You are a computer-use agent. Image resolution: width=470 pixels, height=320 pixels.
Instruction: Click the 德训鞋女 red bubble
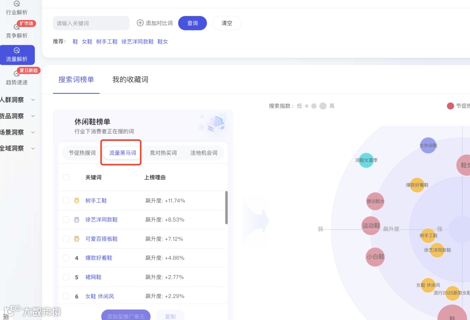tap(375, 201)
